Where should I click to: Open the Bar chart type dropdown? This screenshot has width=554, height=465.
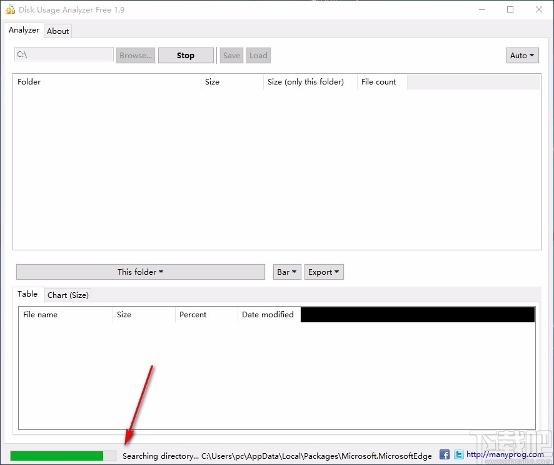(x=286, y=272)
